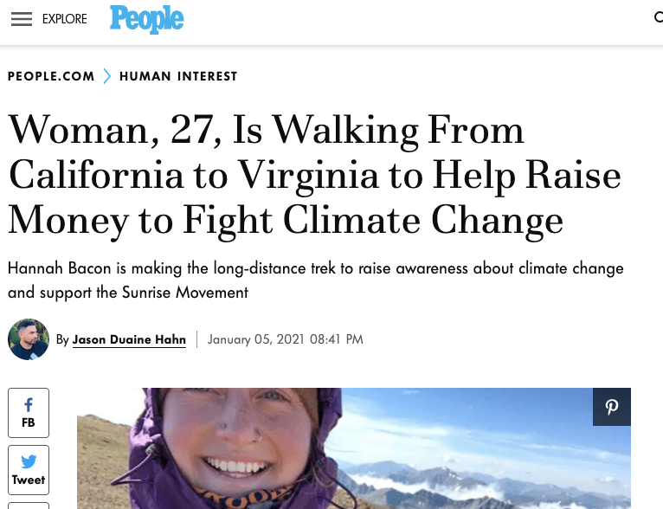Click the blue breadcrumb chevron arrow
The image size is (663, 509).
click(x=107, y=76)
